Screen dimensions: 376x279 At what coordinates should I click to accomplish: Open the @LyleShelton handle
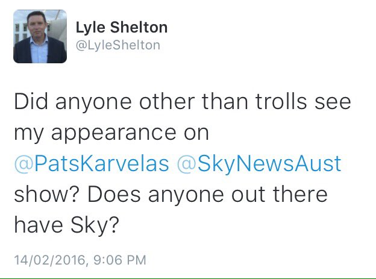118,45
